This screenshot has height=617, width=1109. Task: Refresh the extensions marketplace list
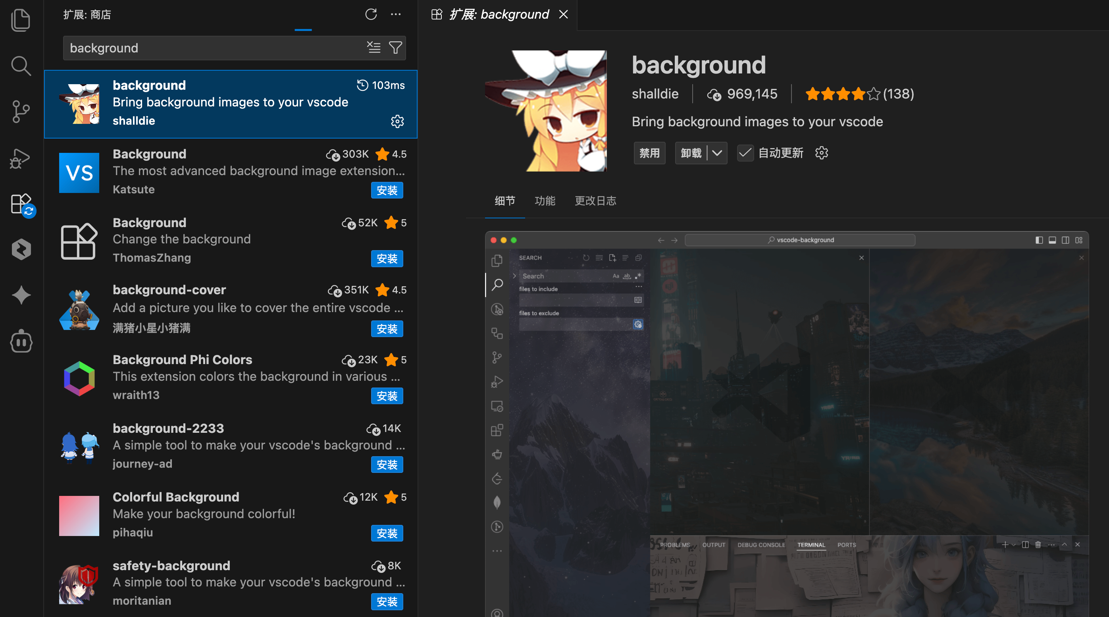click(x=371, y=15)
